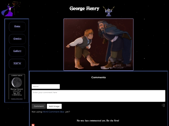Visit the NSFW section
Viewport: 169px width, 126px height.
[17, 63]
